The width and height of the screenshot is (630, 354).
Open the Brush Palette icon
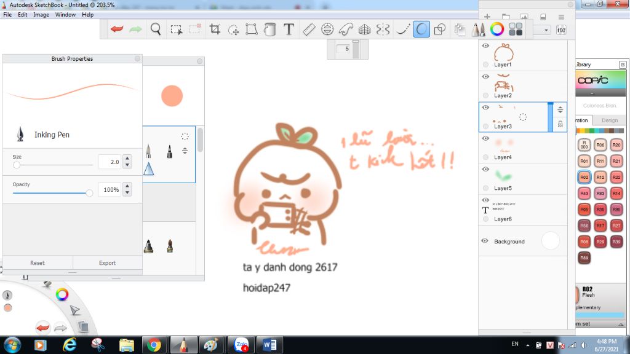(478, 29)
